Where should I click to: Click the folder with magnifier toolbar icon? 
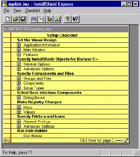(57, 19)
